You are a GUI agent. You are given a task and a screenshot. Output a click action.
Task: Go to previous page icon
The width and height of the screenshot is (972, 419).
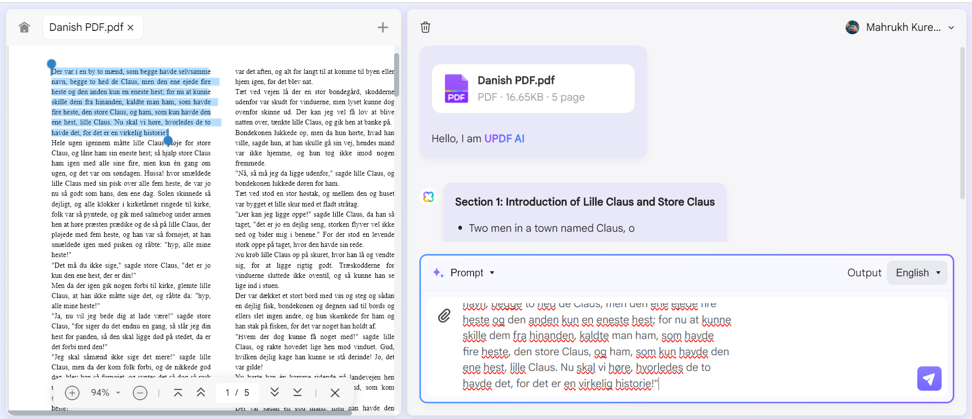(x=201, y=393)
